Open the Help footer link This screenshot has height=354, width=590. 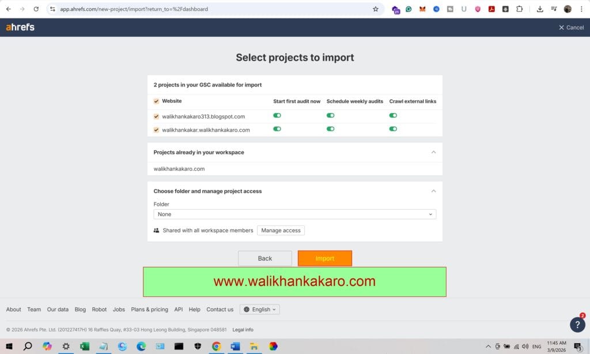pyautogui.click(x=195, y=309)
